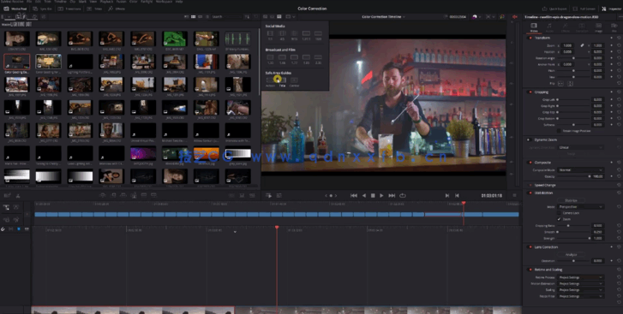Reset the Opacity value
Viewport: 623px width, 314px height.
tap(619, 176)
